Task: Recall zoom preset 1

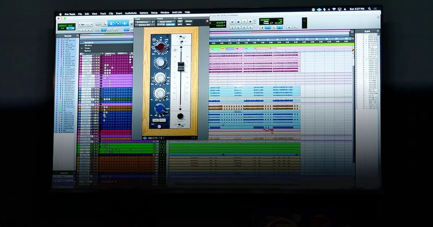Action: tap(79, 30)
